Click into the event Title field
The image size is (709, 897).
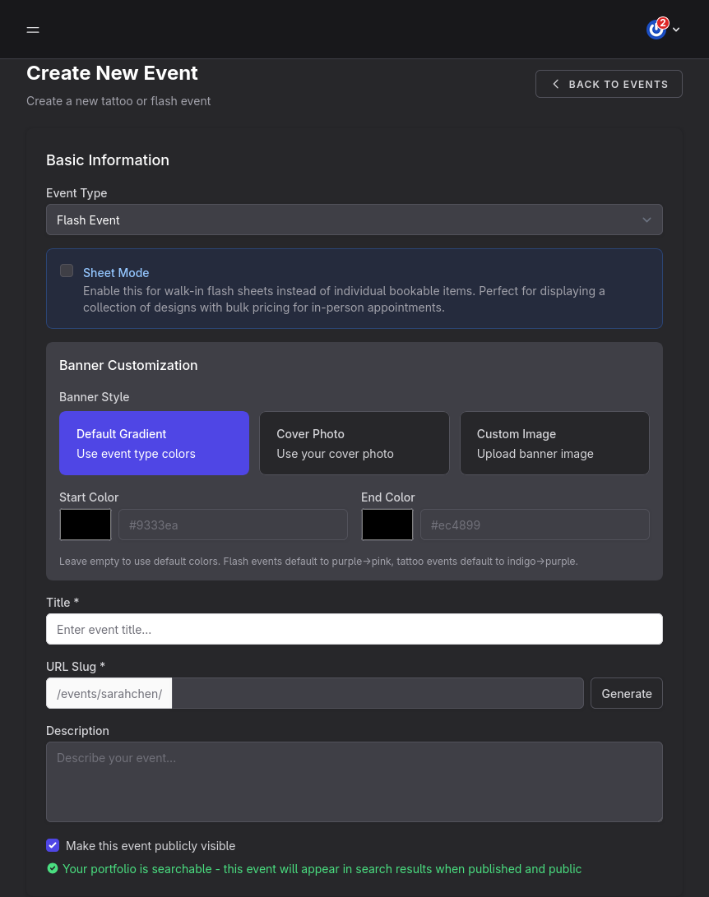pyautogui.click(x=354, y=629)
